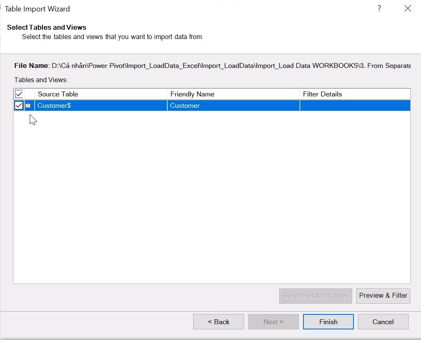Click the Filter Details column header

pos(322,94)
